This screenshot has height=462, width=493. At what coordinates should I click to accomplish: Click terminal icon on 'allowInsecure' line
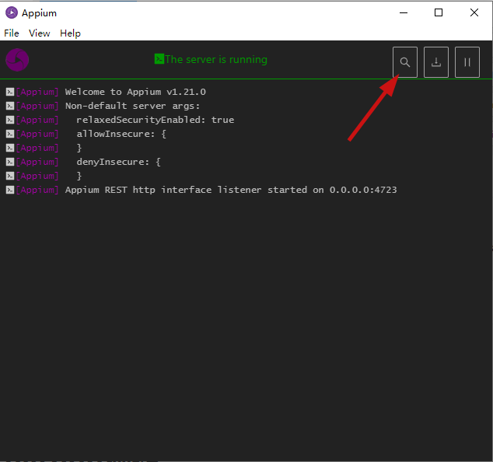point(10,134)
